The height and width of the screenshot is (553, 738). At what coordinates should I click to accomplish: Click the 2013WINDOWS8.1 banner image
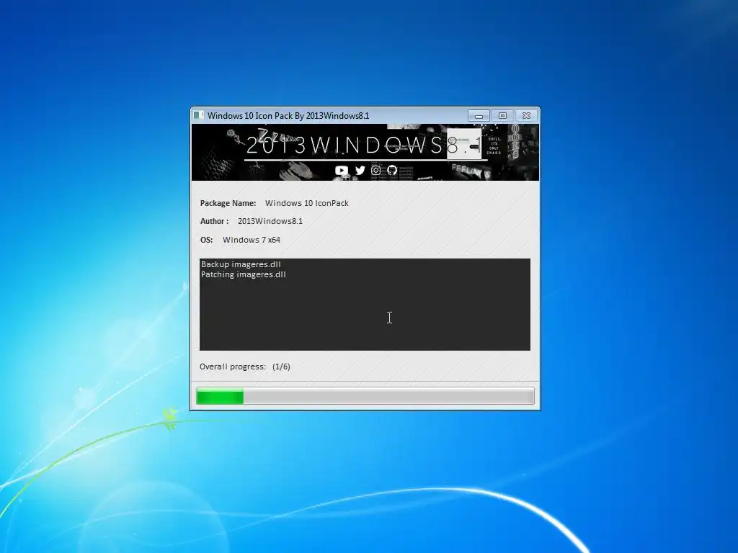pos(365,153)
